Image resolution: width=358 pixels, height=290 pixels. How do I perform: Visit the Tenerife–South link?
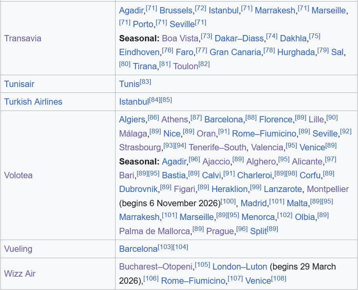click(217, 147)
